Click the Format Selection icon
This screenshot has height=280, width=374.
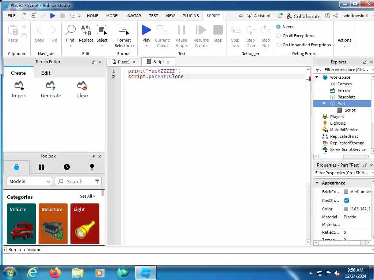[x=124, y=30]
